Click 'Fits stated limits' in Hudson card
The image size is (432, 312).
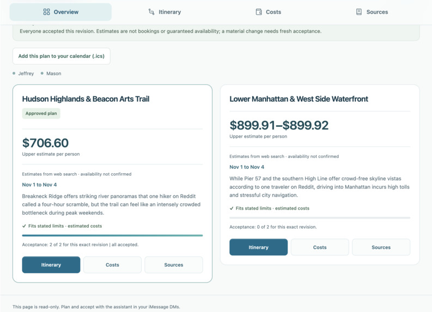(x=65, y=226)
